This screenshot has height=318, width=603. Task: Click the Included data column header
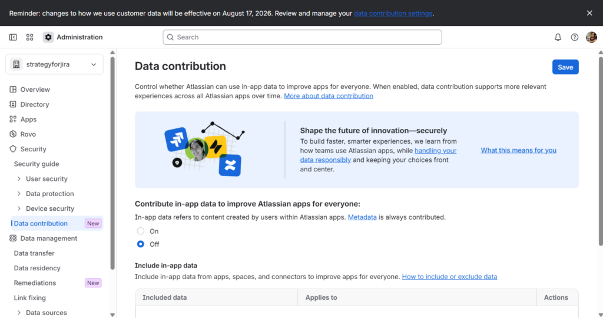[x=165, y=297]
